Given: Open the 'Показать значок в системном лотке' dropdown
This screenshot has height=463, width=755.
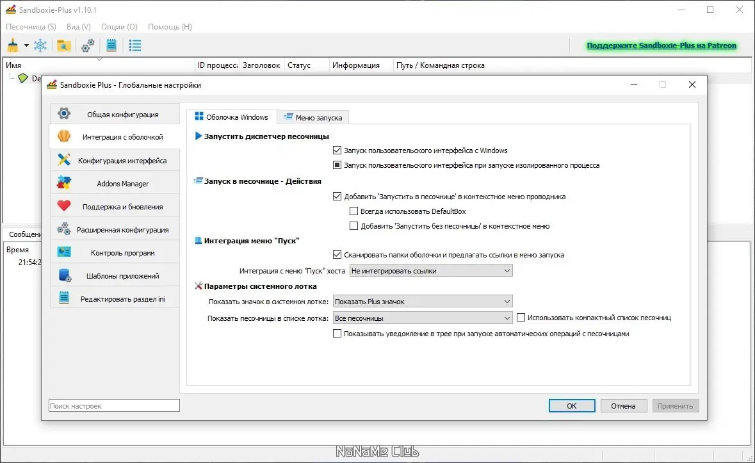Looking at the screenshot, I should 423,301.
